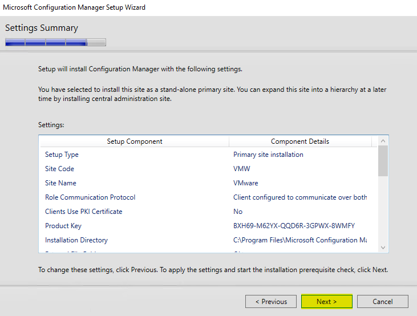Image resolution: width=417 pixels, height=316 pixels.
Task: Select the Clients Use PKI Certificate row
Action: pyautogui.click(x=83, y=212)
